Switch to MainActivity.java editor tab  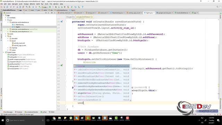click(x=117, y=13)
